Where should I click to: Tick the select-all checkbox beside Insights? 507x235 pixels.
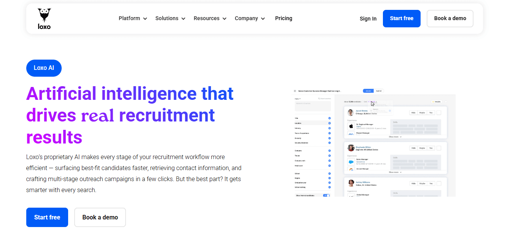click(x=446, y=101)
